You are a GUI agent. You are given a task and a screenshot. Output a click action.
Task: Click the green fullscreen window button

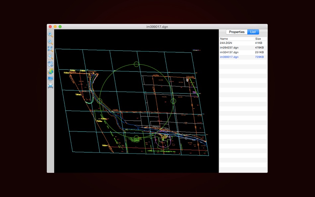click(x=60, y=27)
